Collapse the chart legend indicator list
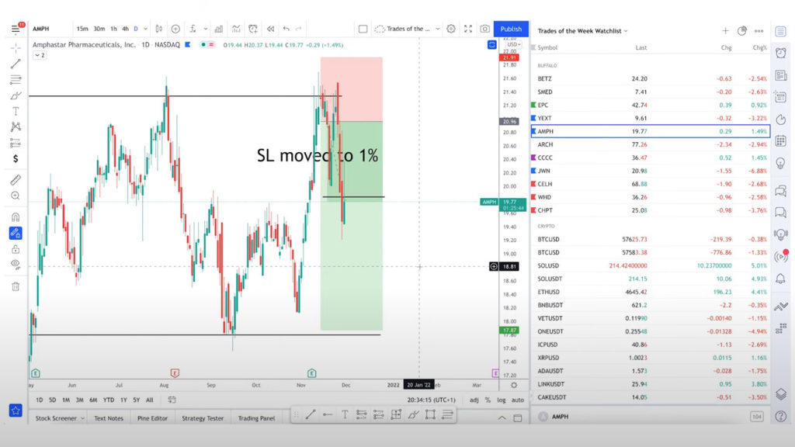 pyautogui.click(x=40, y=55)
